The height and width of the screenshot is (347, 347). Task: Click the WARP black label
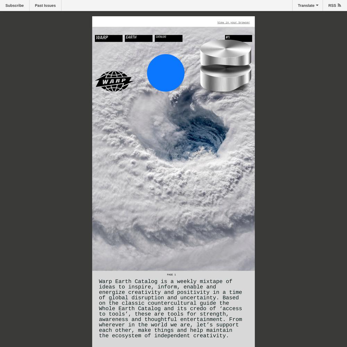coord(109,38)
